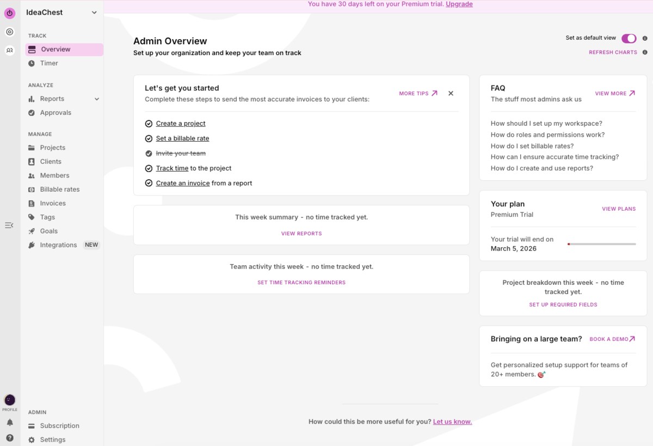The width and height of the screenshot is (653, 446).
Task: Dismiss the Let's get you started card
Action: pyautogui.click(x=451, y=93)
